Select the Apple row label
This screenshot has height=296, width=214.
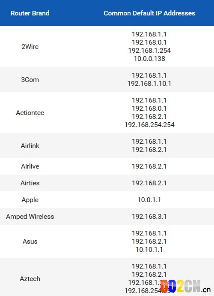coord(30,200)
